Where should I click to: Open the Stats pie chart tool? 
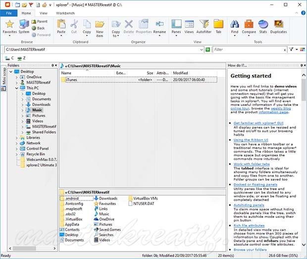click(263, 24)
